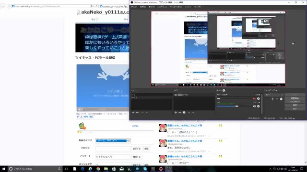Mute the microphone channel speaker icon
The image size is (307, 172).
254,106
